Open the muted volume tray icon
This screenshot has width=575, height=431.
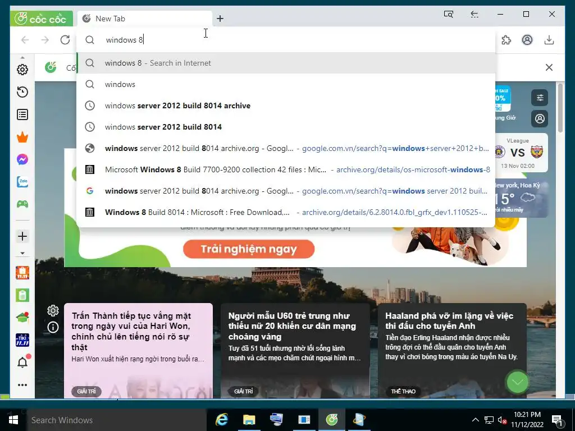[x=502, y=420]
